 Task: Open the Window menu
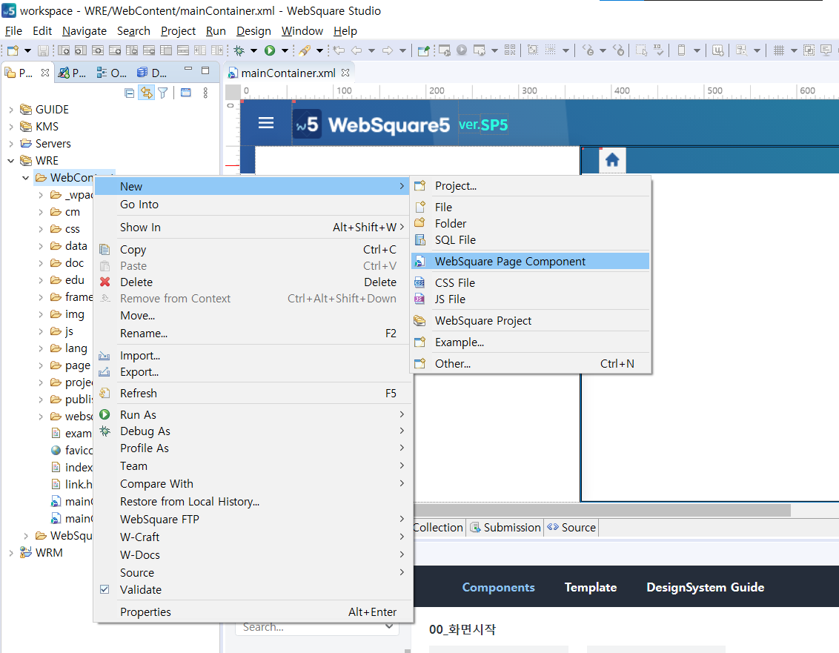coord(302,31)
